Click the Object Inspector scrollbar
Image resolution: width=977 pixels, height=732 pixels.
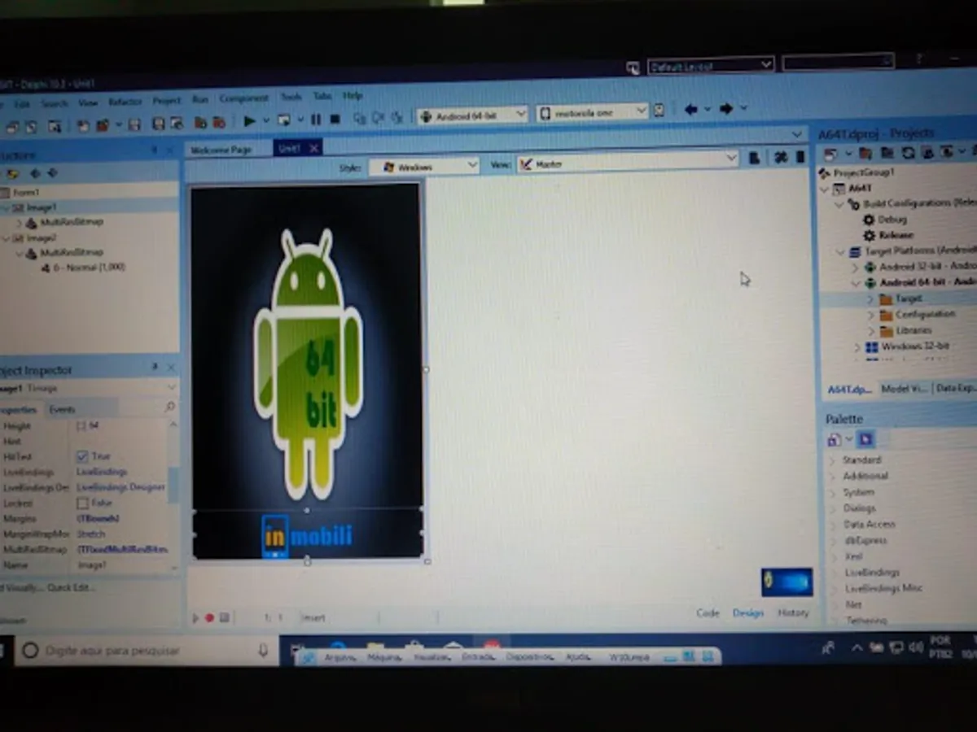coord(173,484)
